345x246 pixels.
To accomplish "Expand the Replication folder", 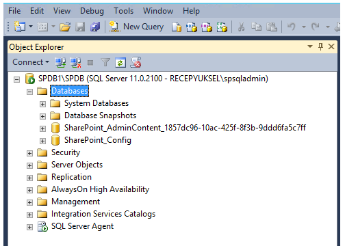I will (x=29, y=178).
